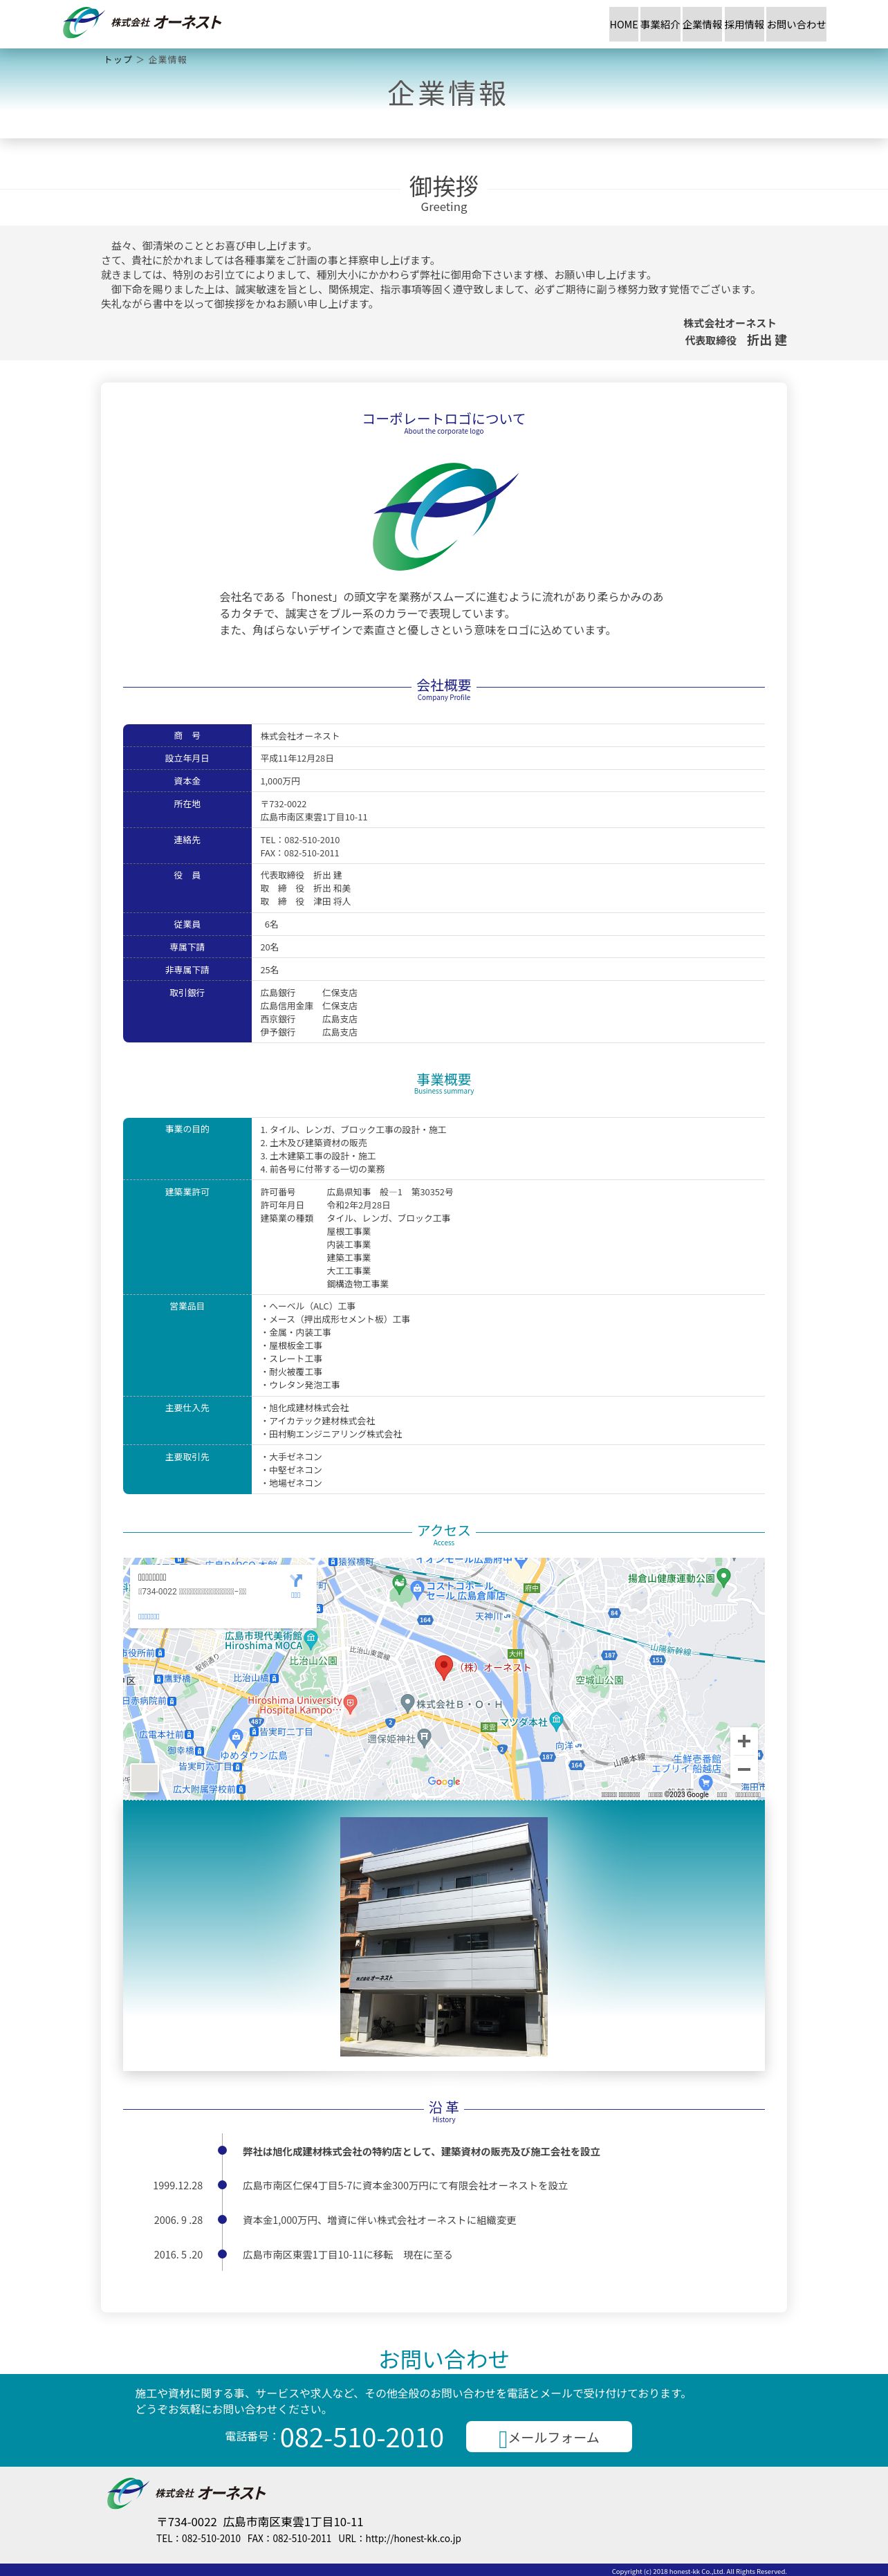Click the 〒732-0022 postal code in profile
The image size is (888, 2576).
coord(283,804)
